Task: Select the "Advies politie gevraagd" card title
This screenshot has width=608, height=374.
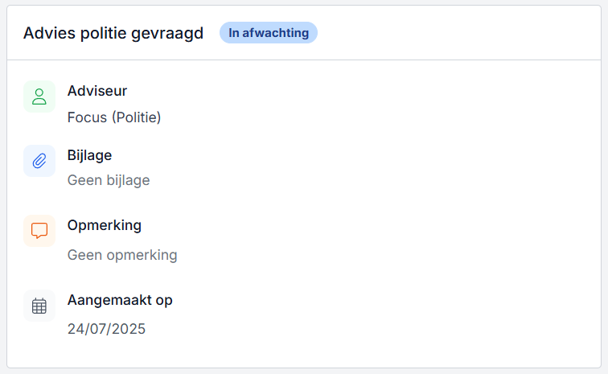Action: click(113, 33)
